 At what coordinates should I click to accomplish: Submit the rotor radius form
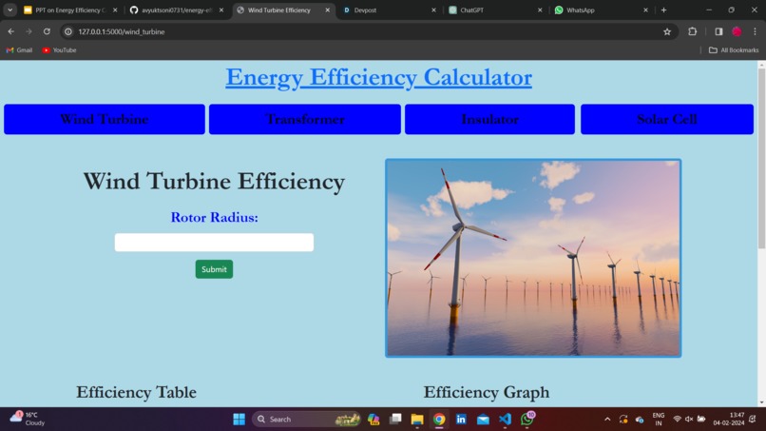tap(214, 269)
